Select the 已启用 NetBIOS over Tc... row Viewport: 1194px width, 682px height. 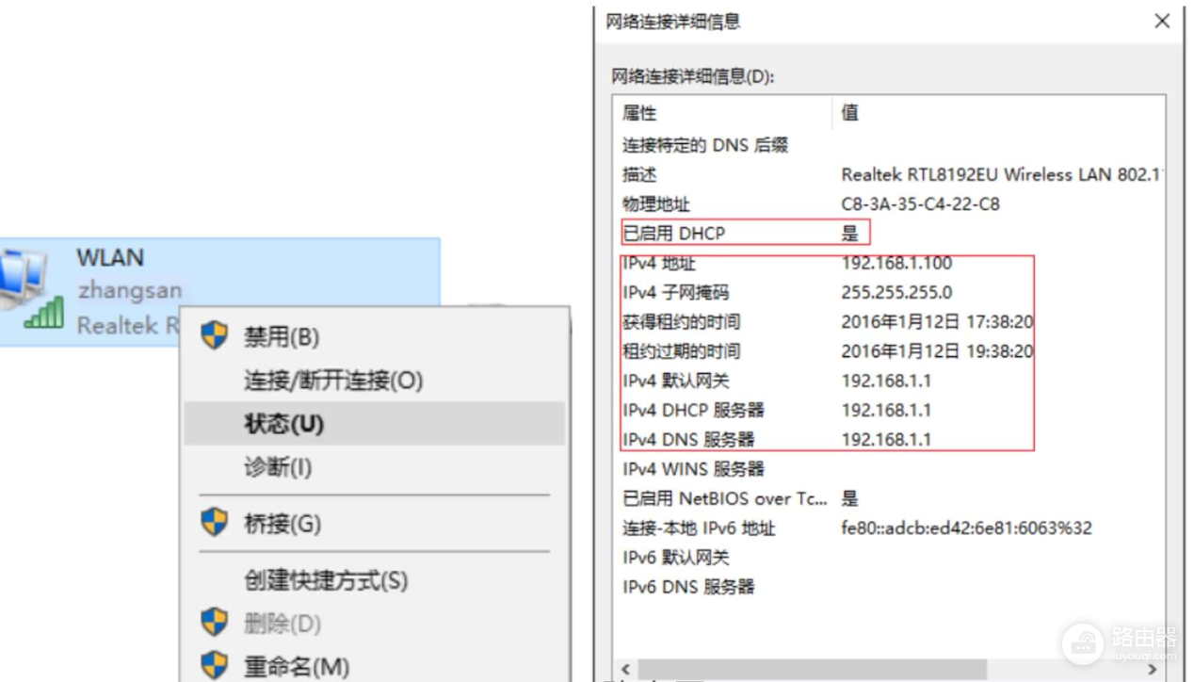tap(889, 498)
